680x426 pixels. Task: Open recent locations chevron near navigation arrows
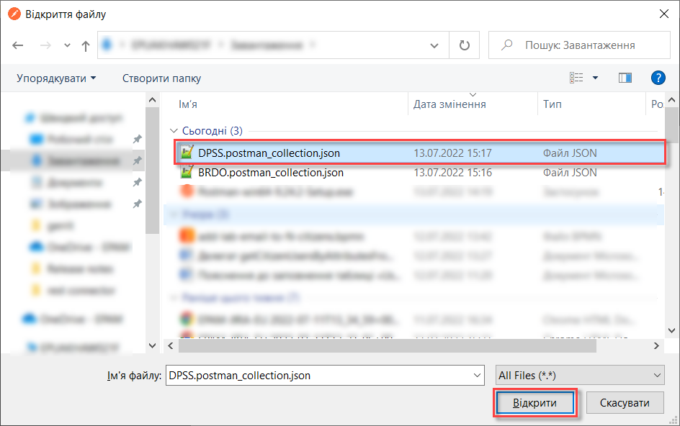[x=67, y=45]
